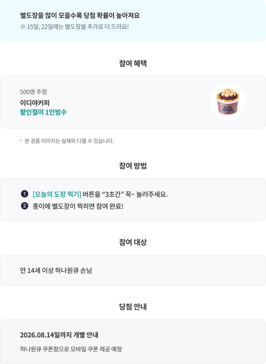Click the 2026.08.14일까지 개별 안내 text
266x364 pixels.
coord(59,335)
